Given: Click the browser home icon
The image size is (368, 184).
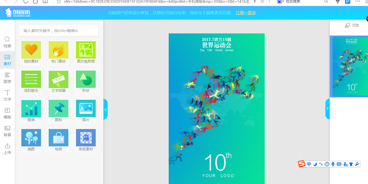Looking at the screenshot, I should 35,2.
